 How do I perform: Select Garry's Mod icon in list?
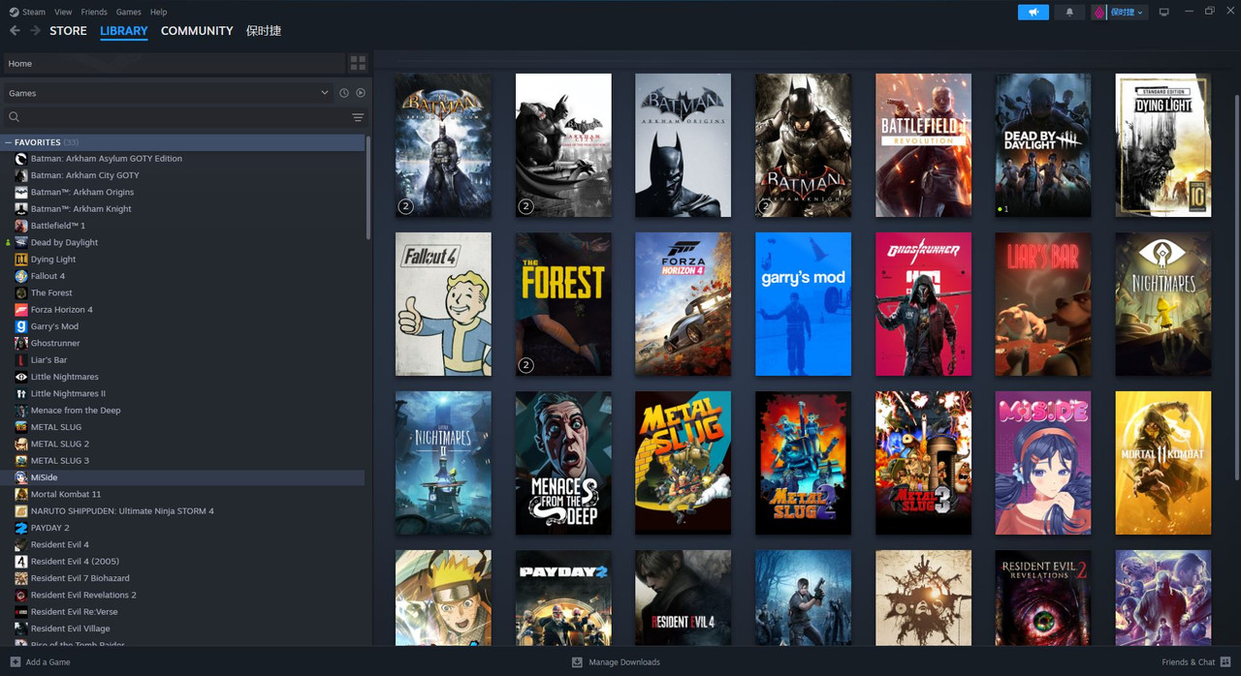[21, 326]
